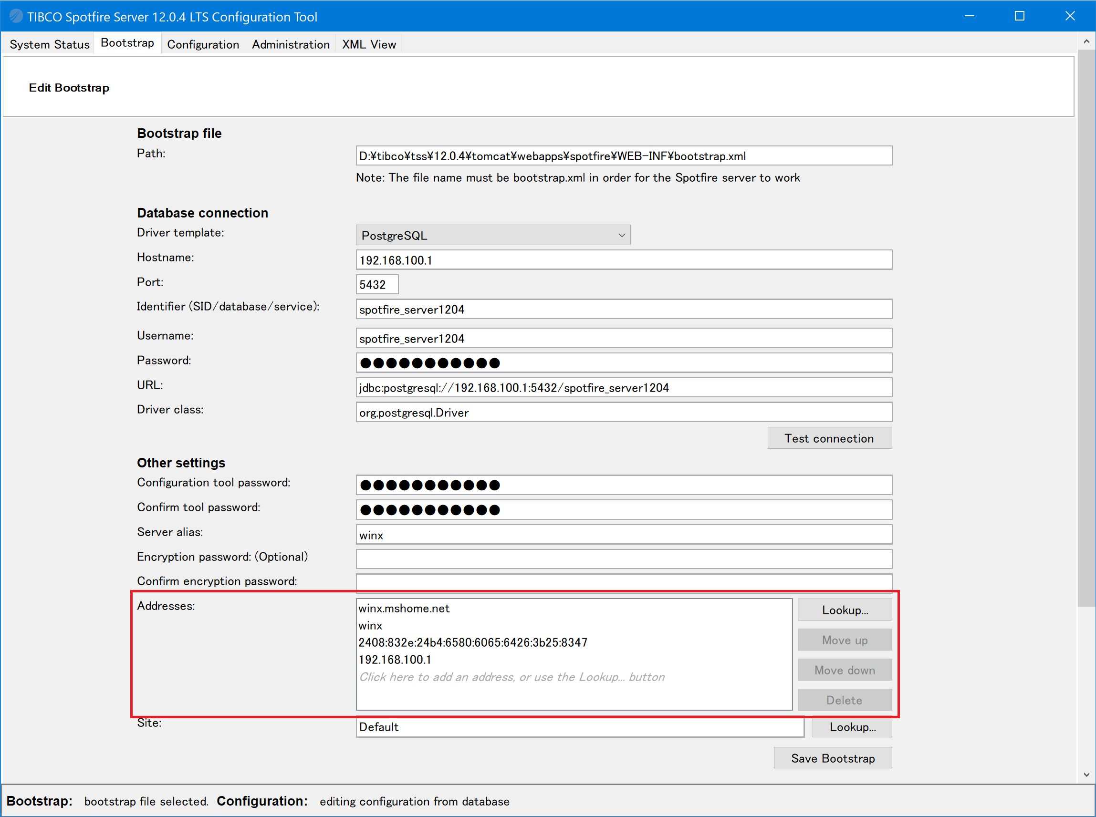The height and width of the screenshot is (817, 1096).
Task: Maximize the Configuration Tool window
Action: pos(1019,16)
